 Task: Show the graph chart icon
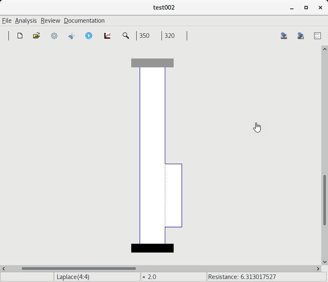(x=107, y=36)
